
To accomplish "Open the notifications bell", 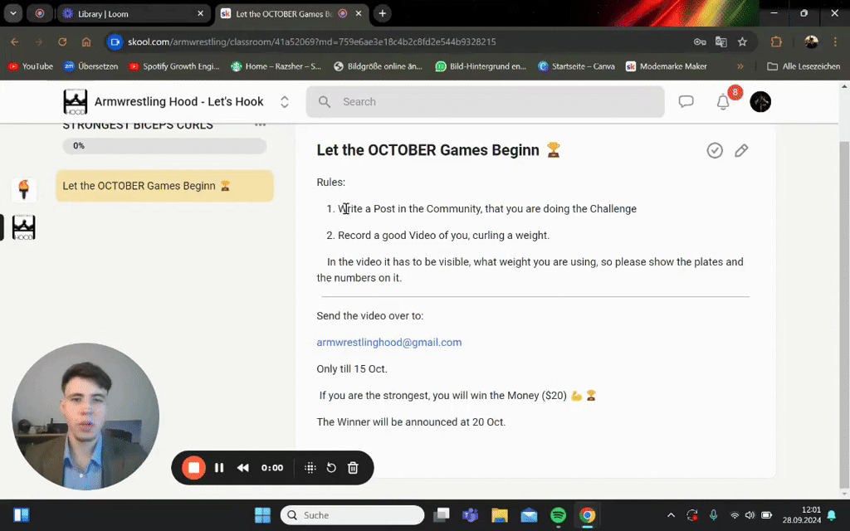I will coord(723,101).
